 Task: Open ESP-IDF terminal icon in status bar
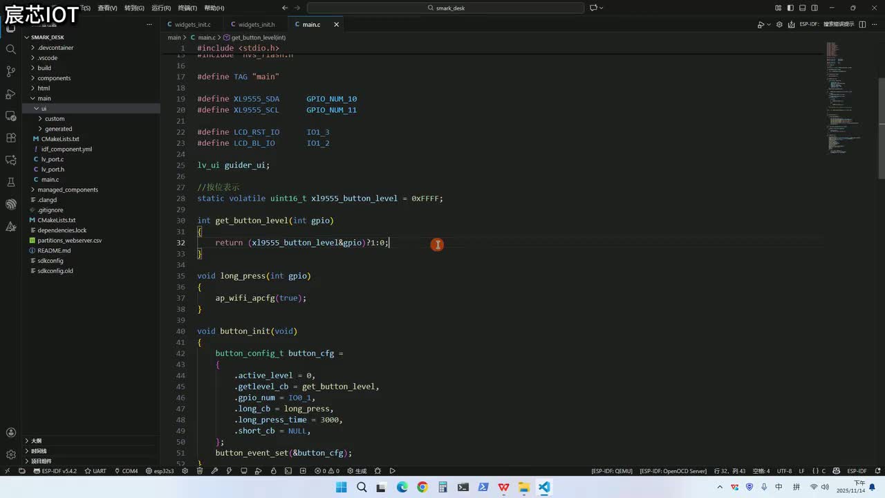pyautogui.click(x=288, y=471)
